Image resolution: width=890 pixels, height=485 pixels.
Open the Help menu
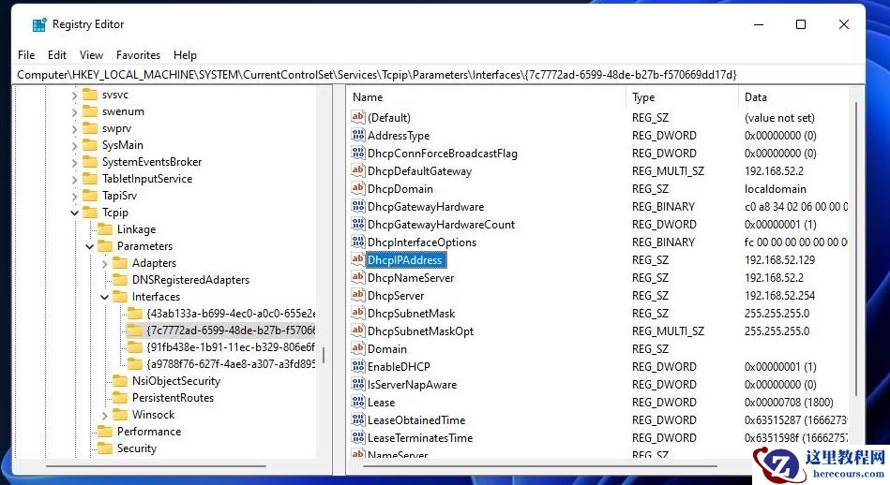click(x=185, y=55)
